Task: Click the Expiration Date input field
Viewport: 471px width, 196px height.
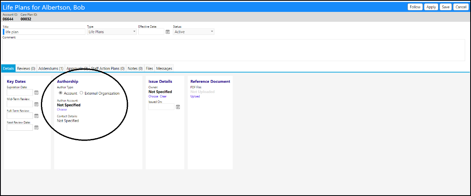Action: [x=20, y=93]
